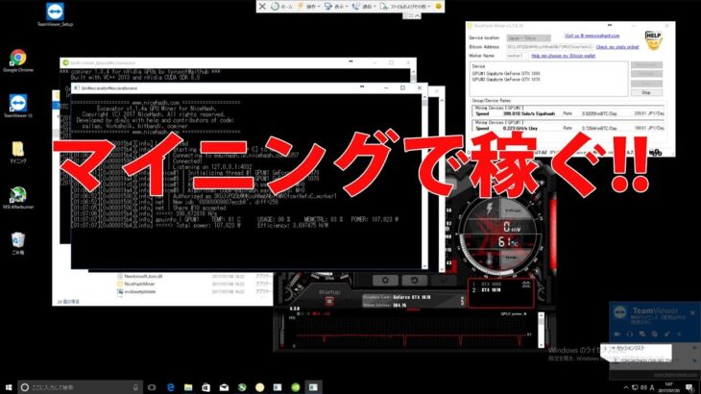The image size is (701, 394).
Task: Click the Stop button in NiceHash Miner
Action: [x=645, y=92]
